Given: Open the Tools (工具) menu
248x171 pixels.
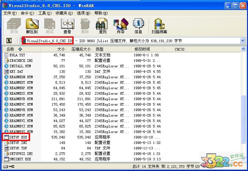Looking at the screenshot, I should 45,13.
